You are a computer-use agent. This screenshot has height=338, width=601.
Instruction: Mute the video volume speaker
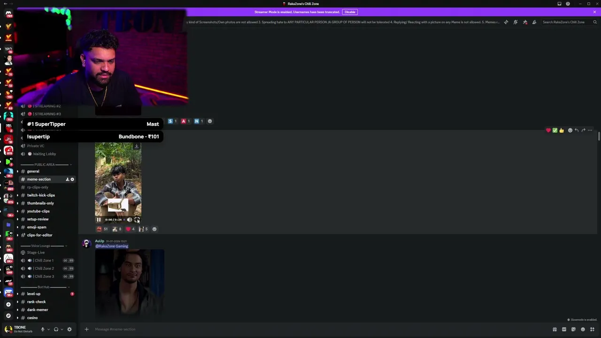pyautogui.click(x=130, y=220)
